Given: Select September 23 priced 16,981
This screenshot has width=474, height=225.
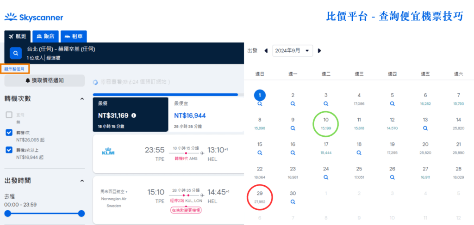Looking at the screenshot, I should (x=293, y=173).
